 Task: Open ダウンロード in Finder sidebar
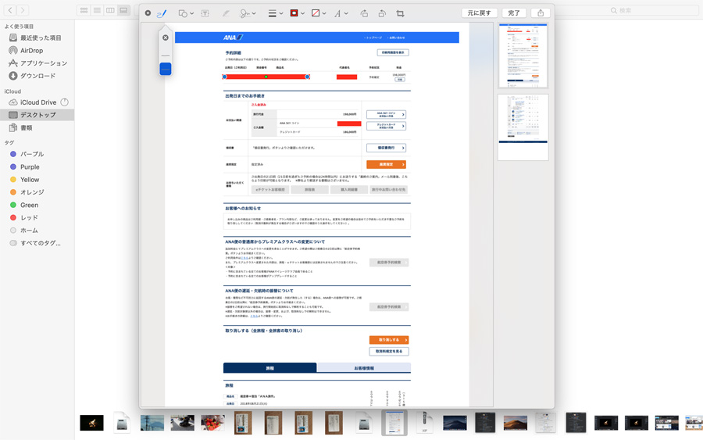37,76
